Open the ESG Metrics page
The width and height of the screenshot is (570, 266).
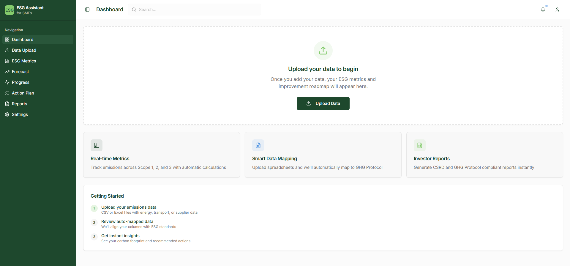pyautogui.click(x=38, y=61)
